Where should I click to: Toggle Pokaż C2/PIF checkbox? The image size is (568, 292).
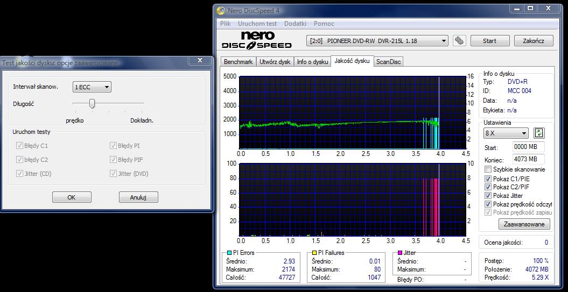(x=488, y=187)
